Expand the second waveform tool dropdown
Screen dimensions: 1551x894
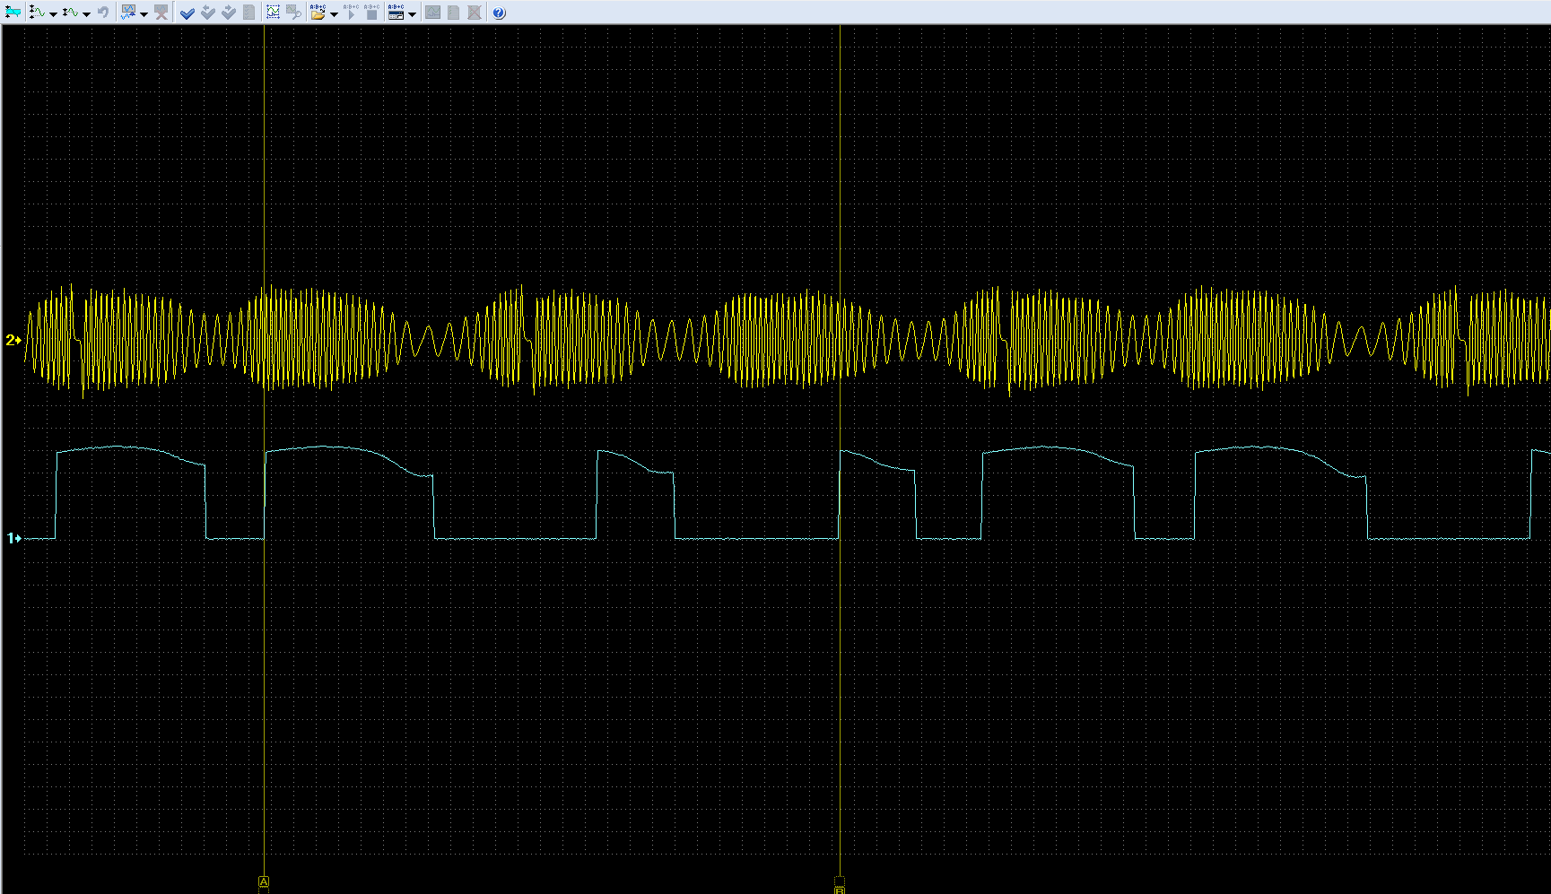[87, 13]
